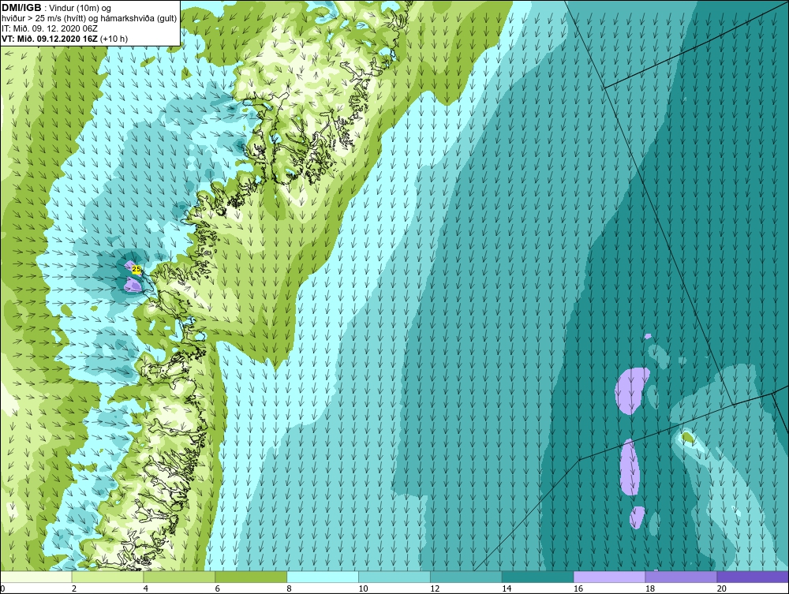The height and width of the screenshot is (594, 789).
Task: Click the legend label 10
Action: (x=363, y=588)
